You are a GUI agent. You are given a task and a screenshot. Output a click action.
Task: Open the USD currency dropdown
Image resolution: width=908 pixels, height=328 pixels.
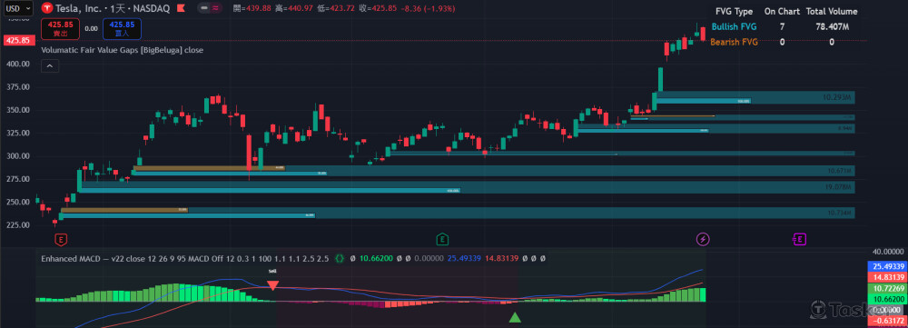click(x=18, y=9)
